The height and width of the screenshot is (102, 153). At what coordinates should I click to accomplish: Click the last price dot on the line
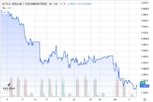[136, 86]
